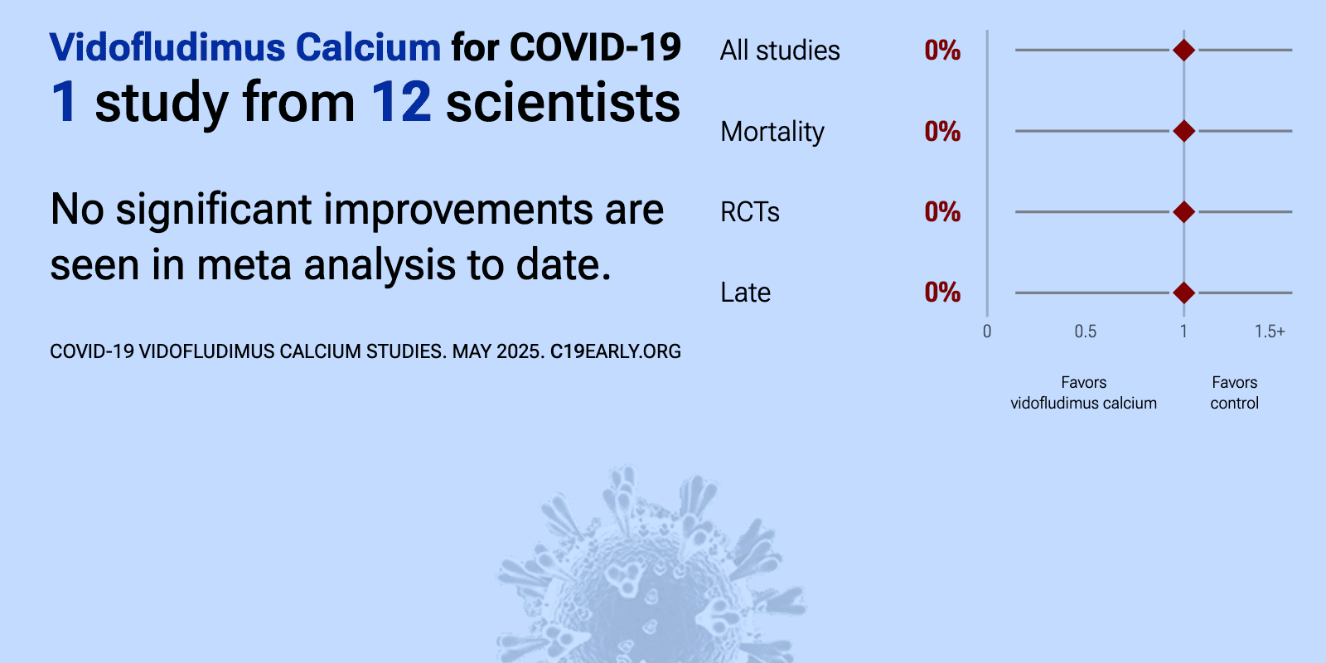
Task: Click the Late diamond marker
Action: [1183, 293]
